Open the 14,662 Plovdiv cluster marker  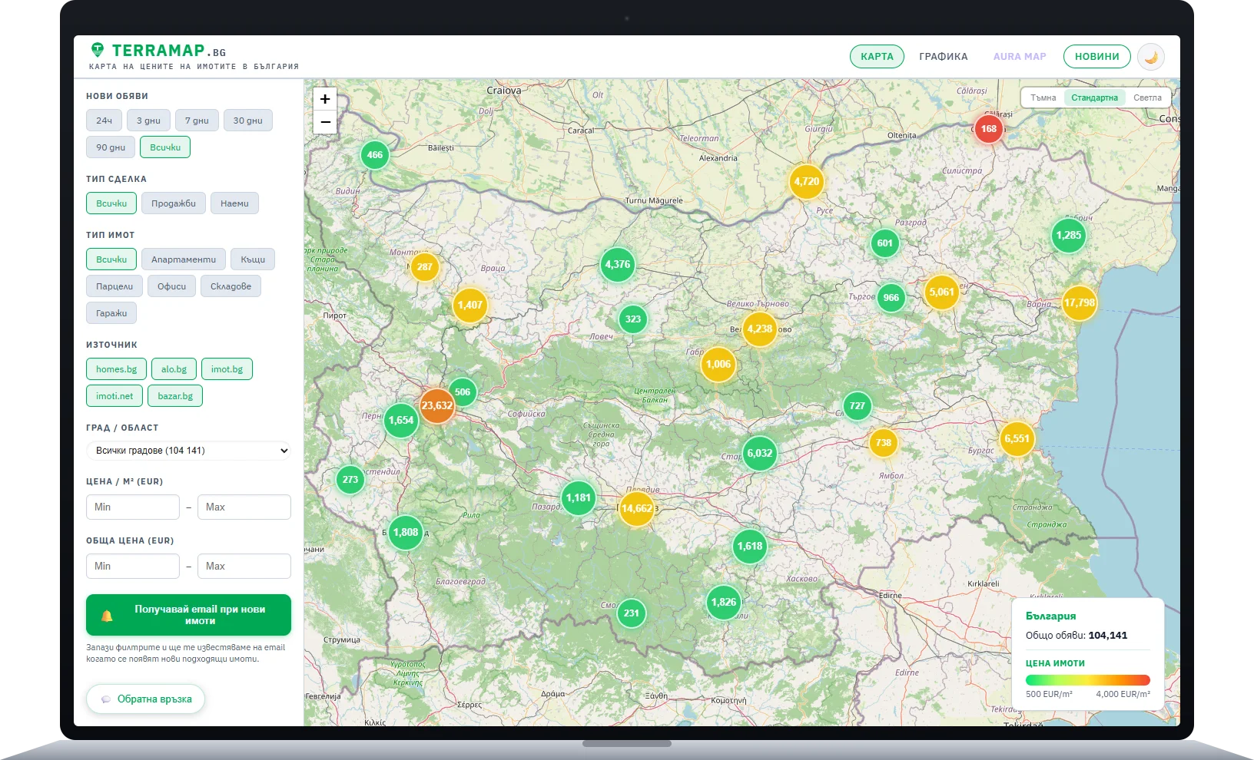pos(637,508)
